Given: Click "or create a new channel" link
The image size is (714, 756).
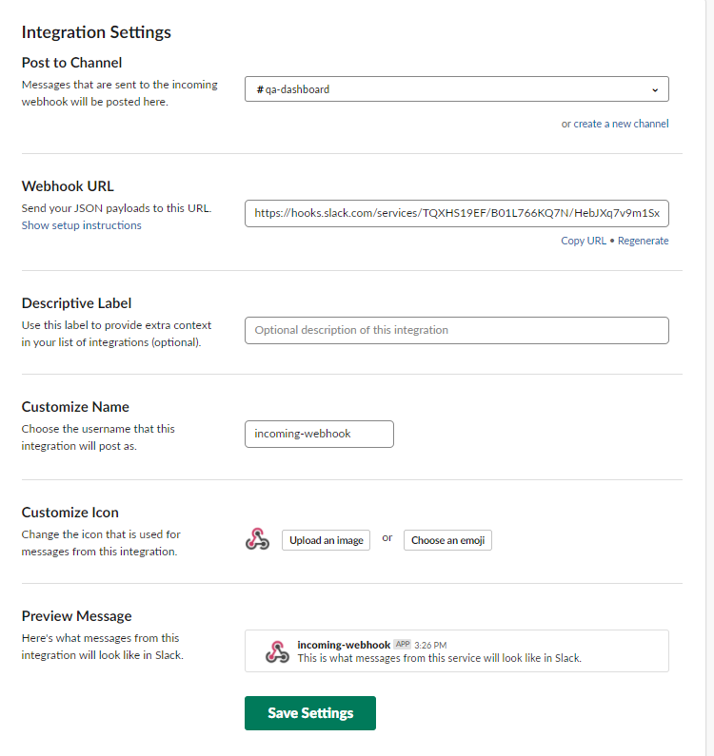Looking at the screenshot, I should tap(615, 124).
